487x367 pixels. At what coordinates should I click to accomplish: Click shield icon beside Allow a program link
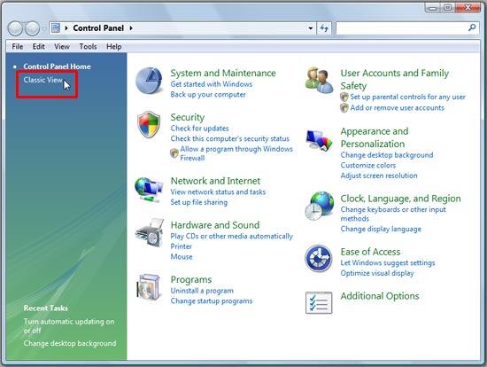(174, 153)
